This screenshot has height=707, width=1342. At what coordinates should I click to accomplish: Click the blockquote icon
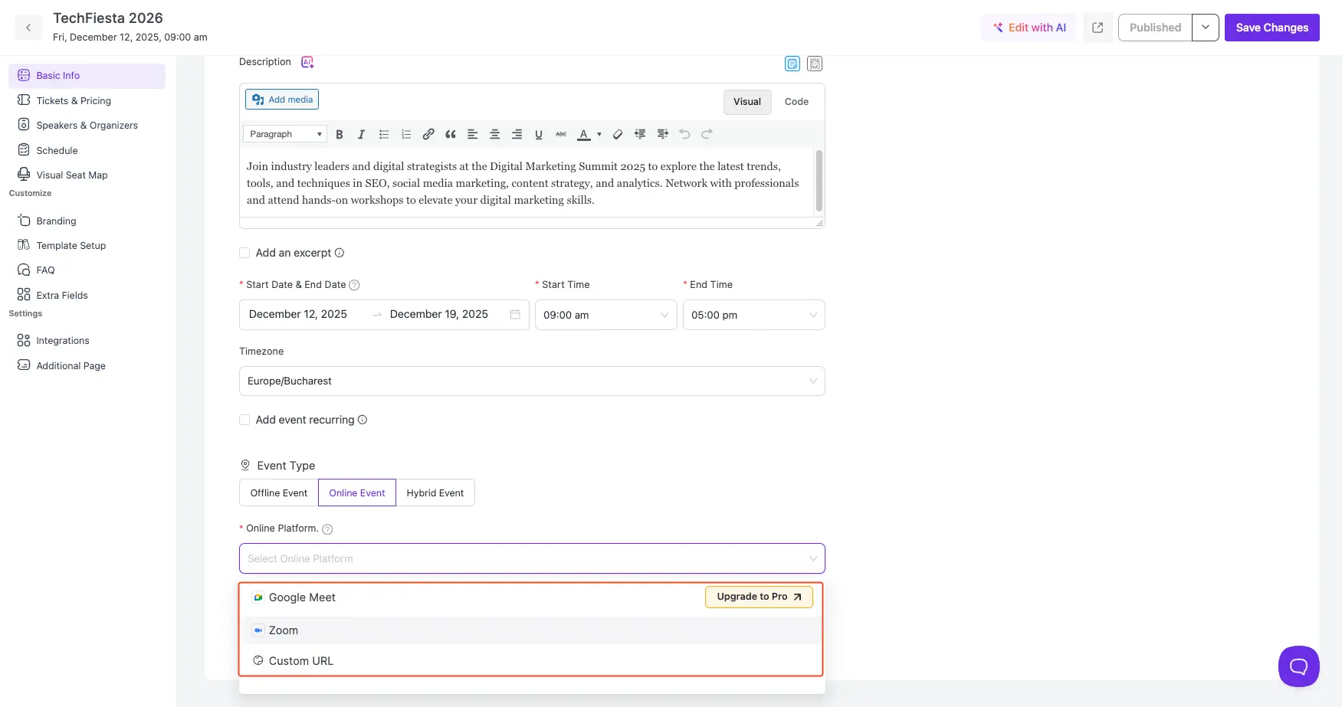(x=451, y=134)
